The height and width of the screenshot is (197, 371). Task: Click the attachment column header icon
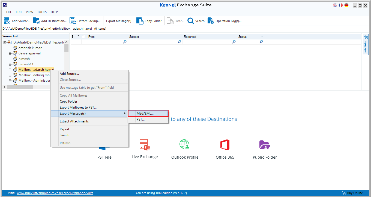[x=83, y=36]
